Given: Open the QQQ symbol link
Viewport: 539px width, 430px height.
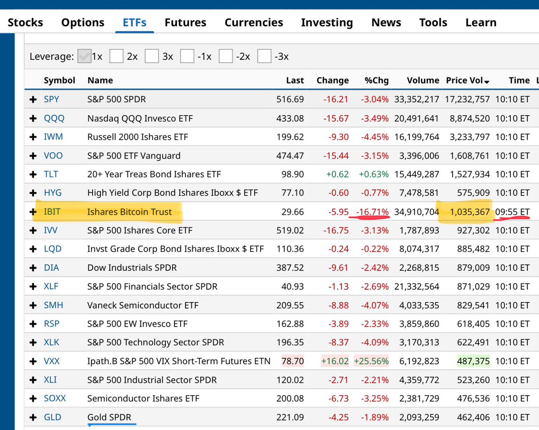Looking at the screenshot, I should tap(54, 118).
